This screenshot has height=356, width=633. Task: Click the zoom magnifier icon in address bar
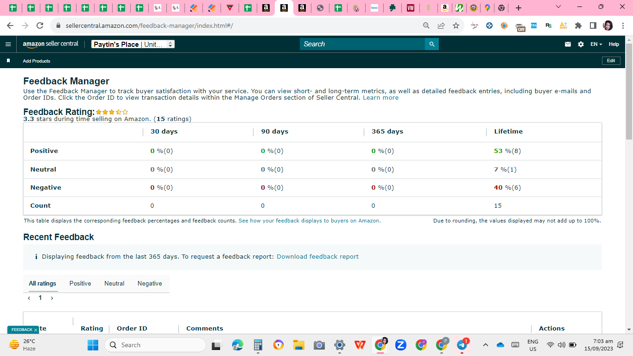426,25
